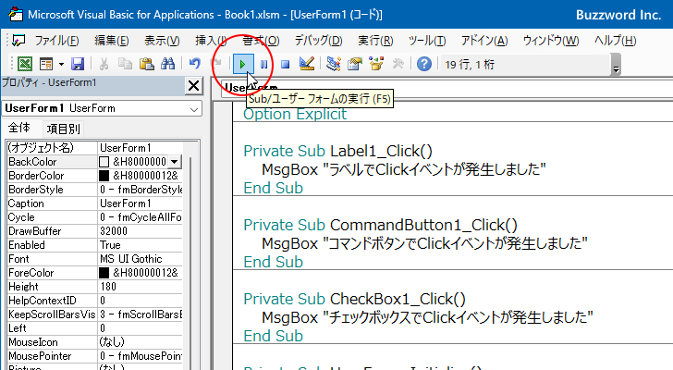Viewport: 673px width, 370px height.
Task: Click the VBA app icon in title bar
Action: [x=16, y=14]
